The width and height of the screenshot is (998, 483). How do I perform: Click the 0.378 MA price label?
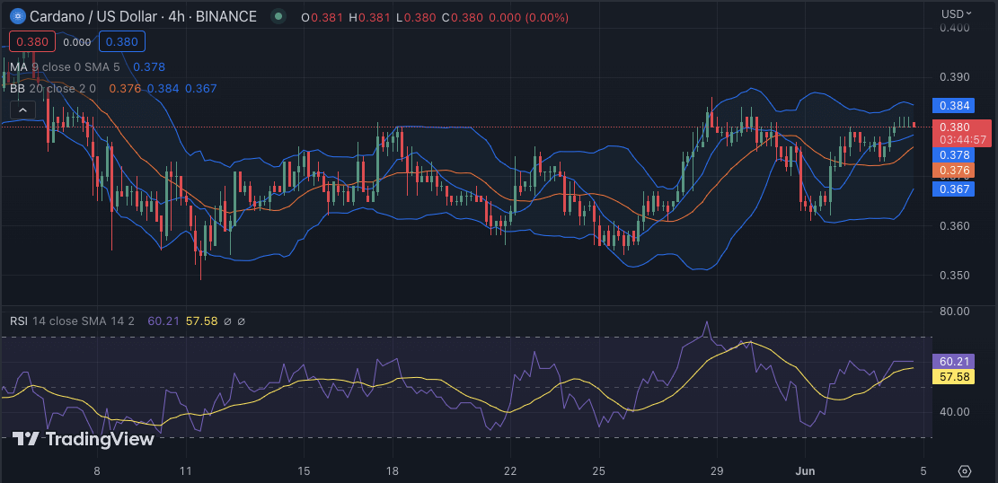(x=953, y=154)
